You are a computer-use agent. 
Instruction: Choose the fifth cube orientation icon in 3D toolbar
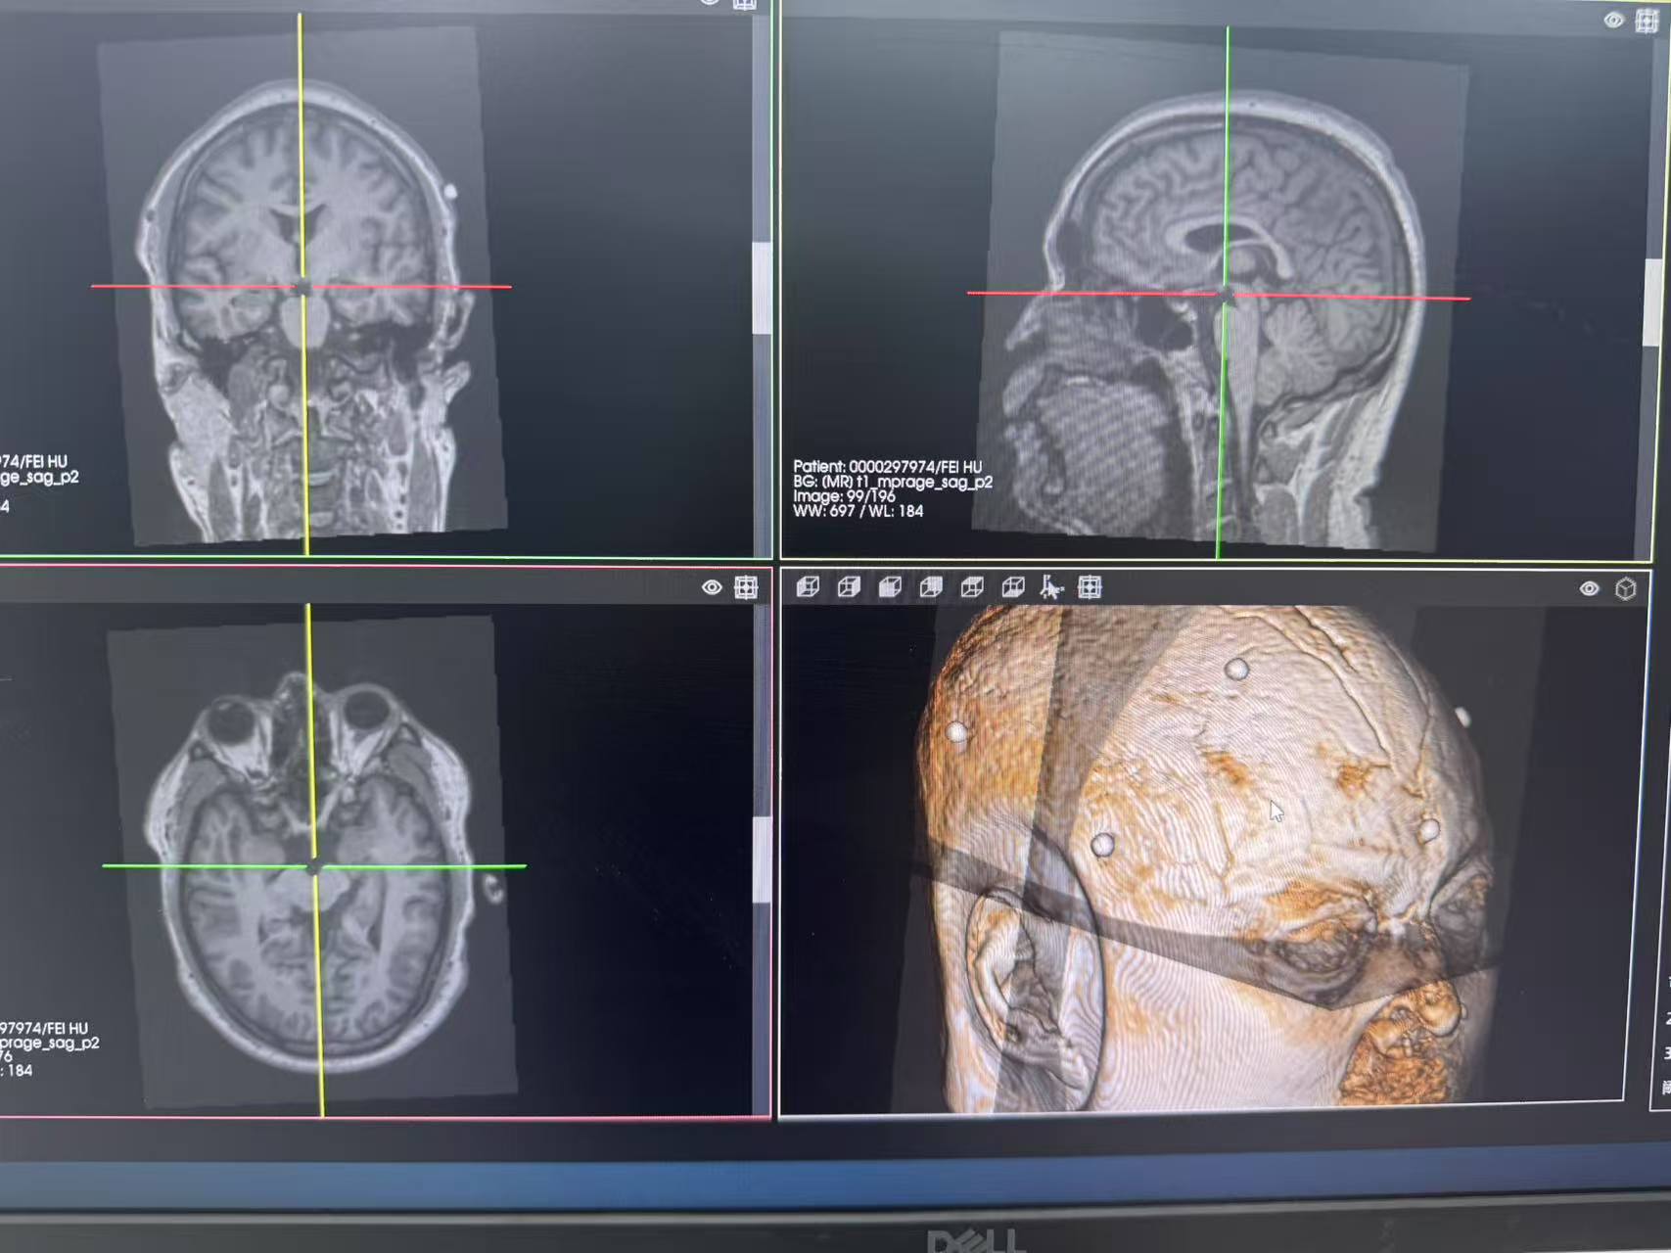(972, 586)
